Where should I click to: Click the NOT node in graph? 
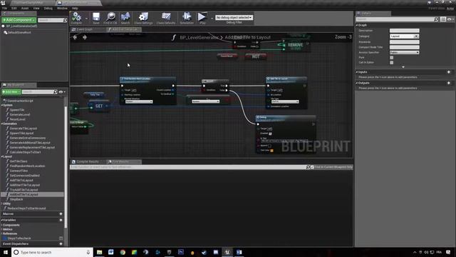(256, 56)
